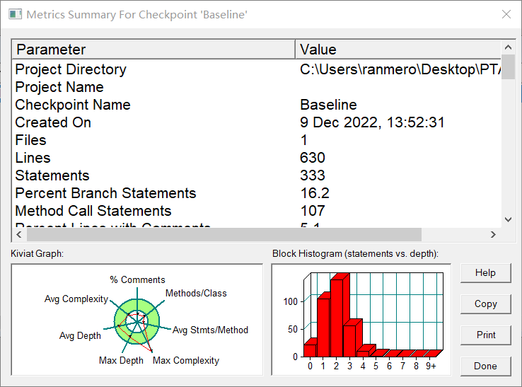Click the vertical scrollbar thumb
Screen dimensions: 522x387
[x=508, y=67]
